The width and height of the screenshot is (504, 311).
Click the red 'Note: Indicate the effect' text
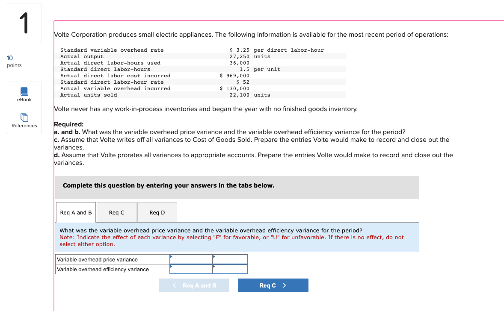point(231,241)
